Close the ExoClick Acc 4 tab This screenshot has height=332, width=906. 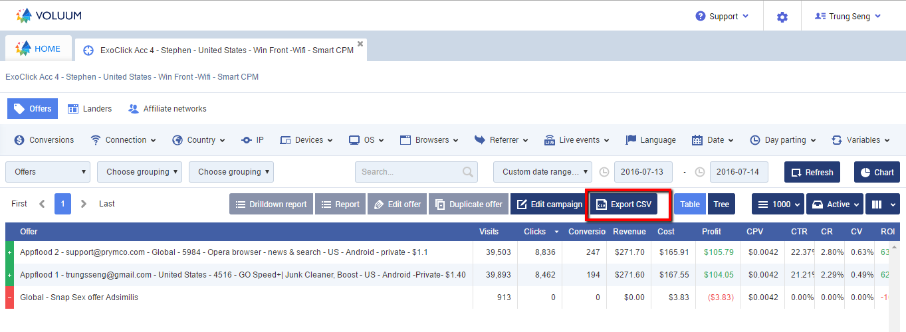click(360, 44)
